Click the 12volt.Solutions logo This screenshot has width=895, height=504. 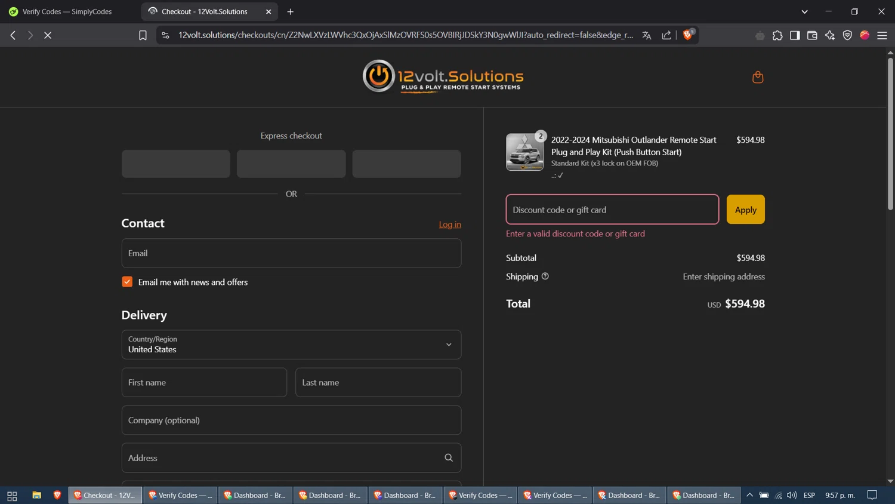click(x=443, y=76)
